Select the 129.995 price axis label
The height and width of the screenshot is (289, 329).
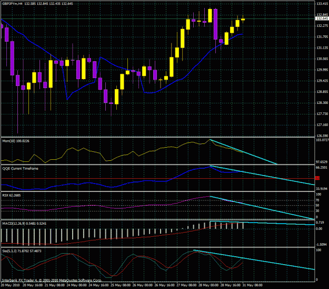[322, 70]
